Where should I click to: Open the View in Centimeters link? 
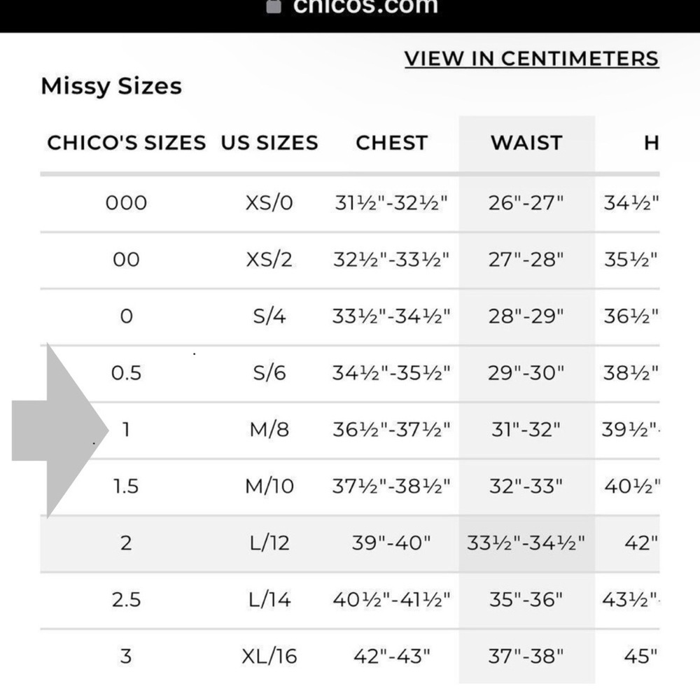pyautogui.click(x=531, y=59)
